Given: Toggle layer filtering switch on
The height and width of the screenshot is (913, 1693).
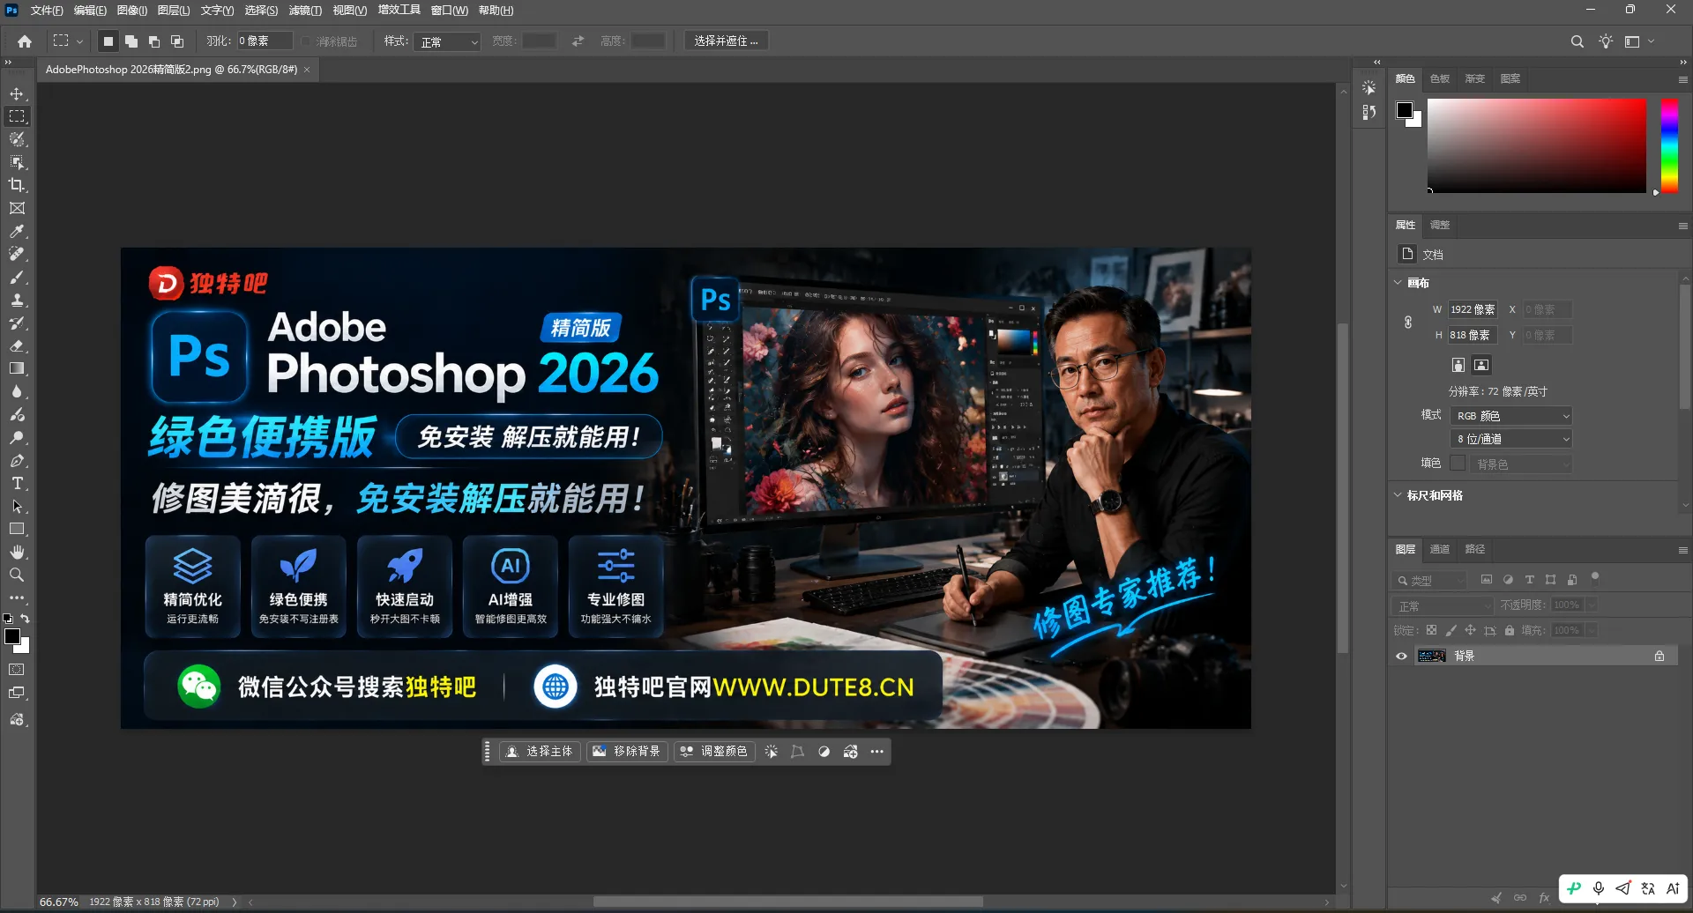Looking at the screenshot, I should pos(1594,578).
